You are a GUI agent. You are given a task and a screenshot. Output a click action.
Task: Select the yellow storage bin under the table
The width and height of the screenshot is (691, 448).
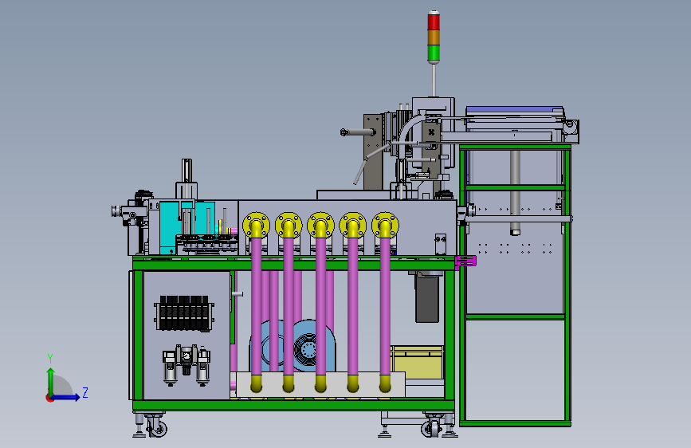[417, 363]
